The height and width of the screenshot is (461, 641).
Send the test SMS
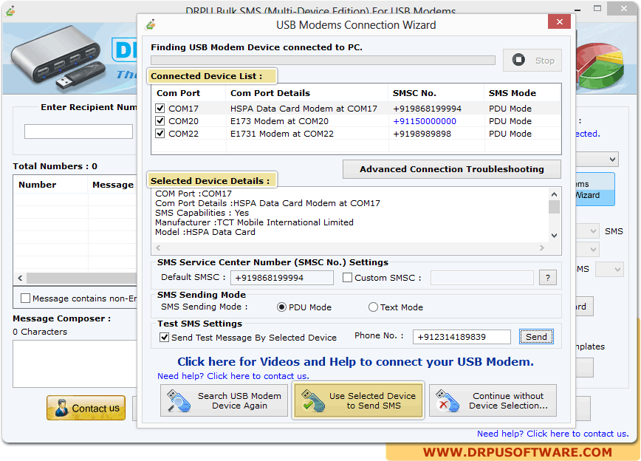pos(536,337)
